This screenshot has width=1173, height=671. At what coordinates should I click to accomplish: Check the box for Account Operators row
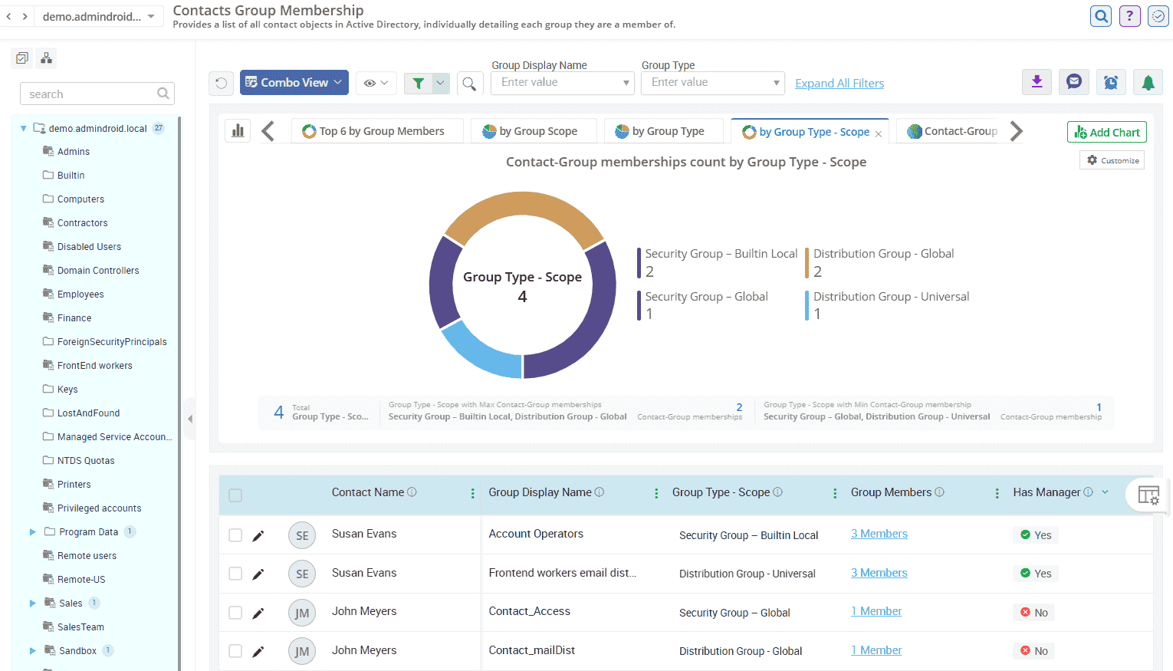tap(235, 535)
